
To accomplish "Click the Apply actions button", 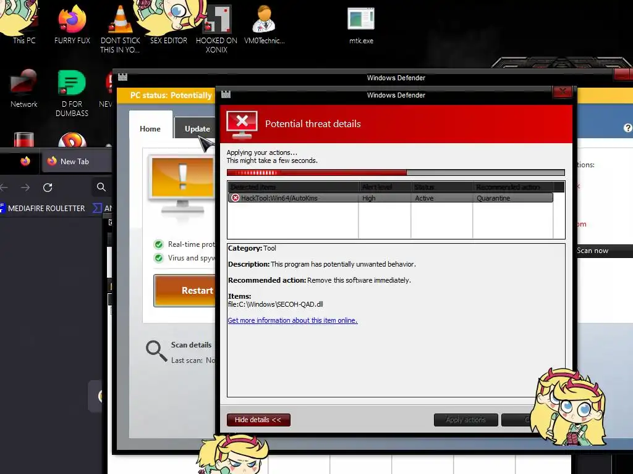I will pyautogui.click(x=466, y=420).
